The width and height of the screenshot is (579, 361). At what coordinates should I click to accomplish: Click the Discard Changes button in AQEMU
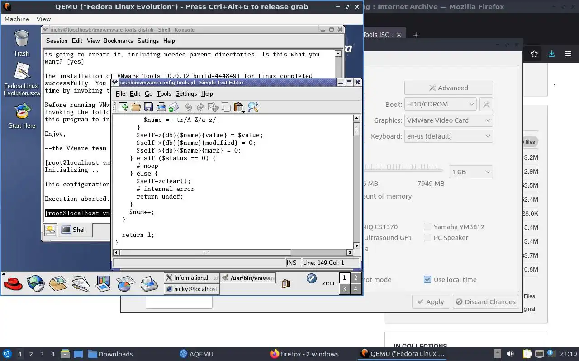click(485, 302)
